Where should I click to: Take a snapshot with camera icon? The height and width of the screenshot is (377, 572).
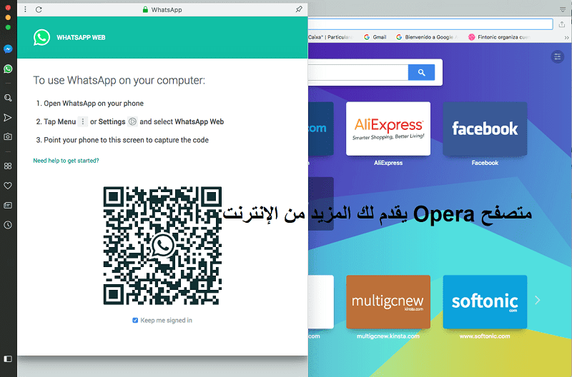pos(8,136)
